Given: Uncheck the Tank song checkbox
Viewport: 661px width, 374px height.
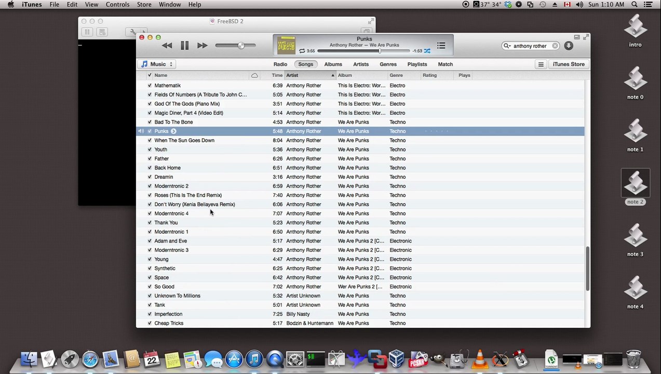Looking at the screenshot, I should [x=150, y=305].
